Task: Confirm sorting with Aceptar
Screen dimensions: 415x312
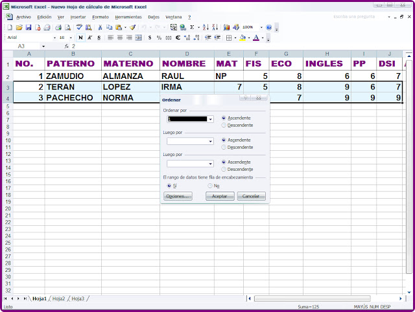Action: click(x=220, y=196)
